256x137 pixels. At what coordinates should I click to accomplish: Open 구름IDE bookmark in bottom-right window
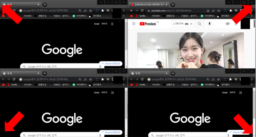(x=187, y=85)
